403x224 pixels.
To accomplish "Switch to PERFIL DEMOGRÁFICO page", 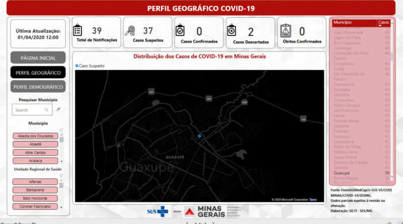I will (38, 87).
